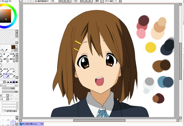Swap foreground and background colors
184x126 pixels.
click(x=17, y=46)
